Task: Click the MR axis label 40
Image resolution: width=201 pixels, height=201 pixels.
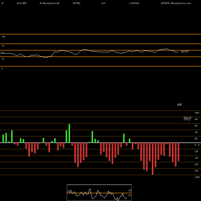Action: pos(196,132)
